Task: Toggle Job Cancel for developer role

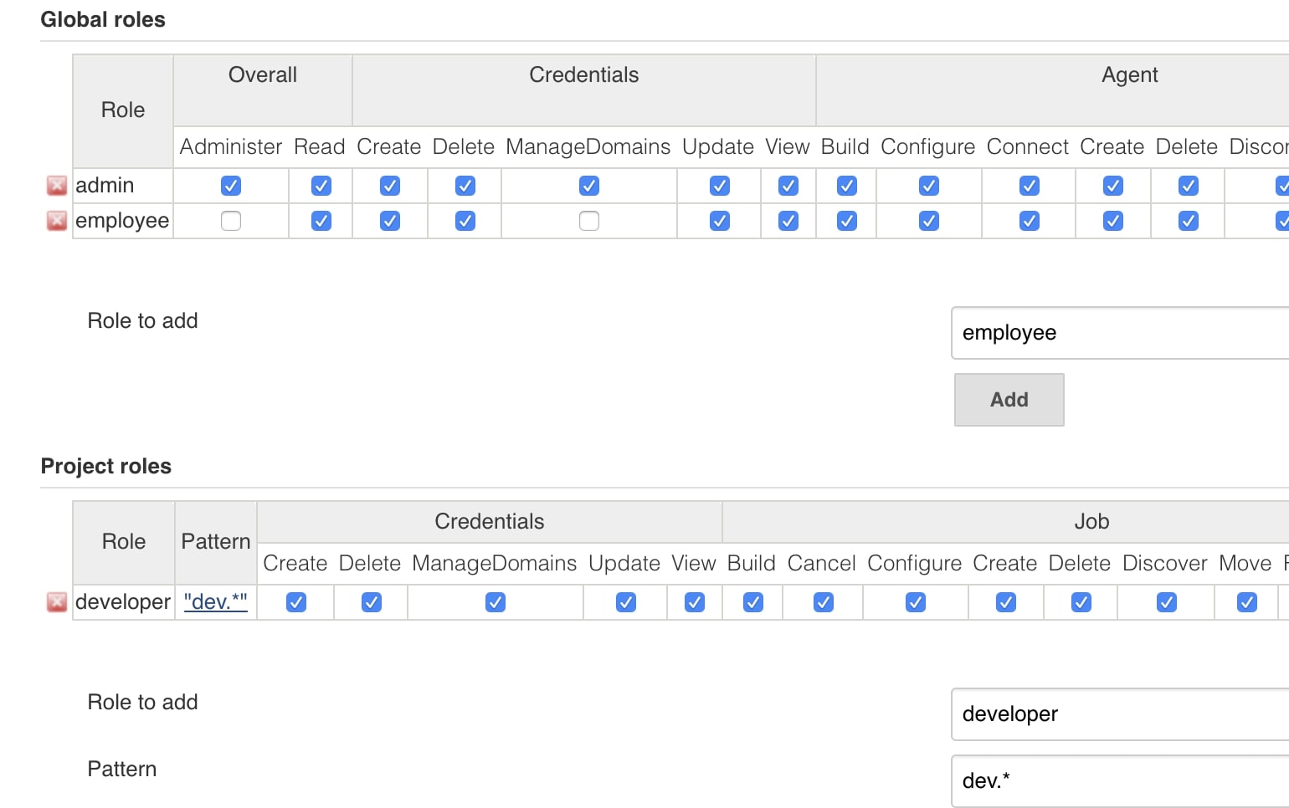Action: (x=824, y=602)
